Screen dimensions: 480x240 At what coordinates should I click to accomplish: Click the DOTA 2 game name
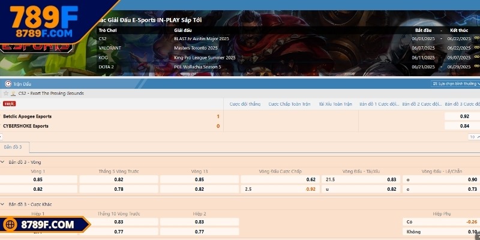click(106, 67)
